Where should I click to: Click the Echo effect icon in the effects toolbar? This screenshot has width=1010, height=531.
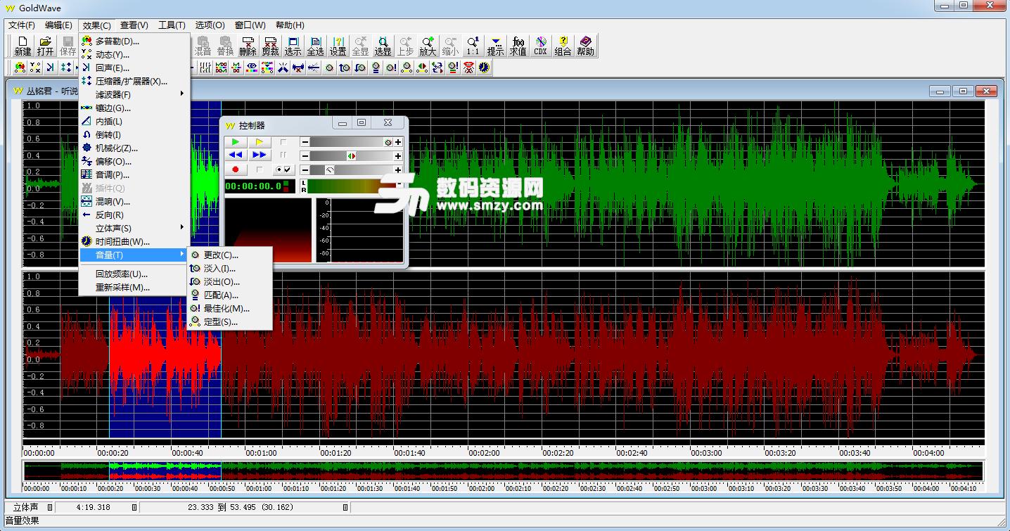51,68
